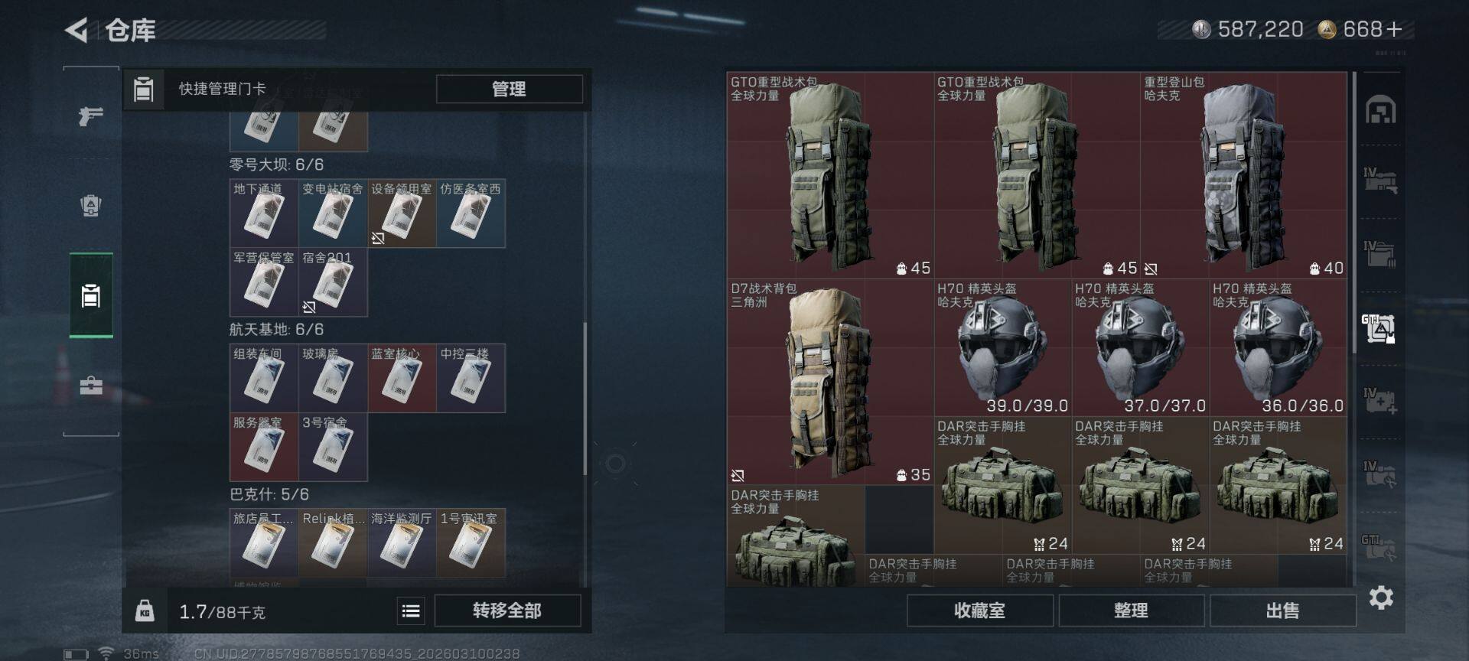The width and height of the screenshot is (1469, 661).
Task: Open the briefcase category in sidebar
Action: [x=91, y=385]
